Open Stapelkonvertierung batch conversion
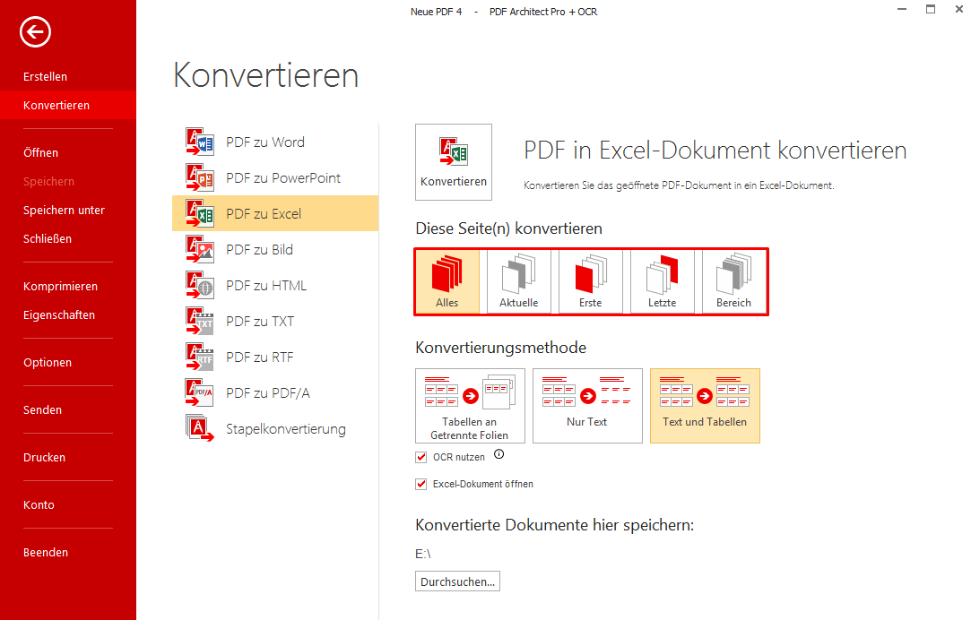Viewport: 971px width, 620px height. coord(275,429)
